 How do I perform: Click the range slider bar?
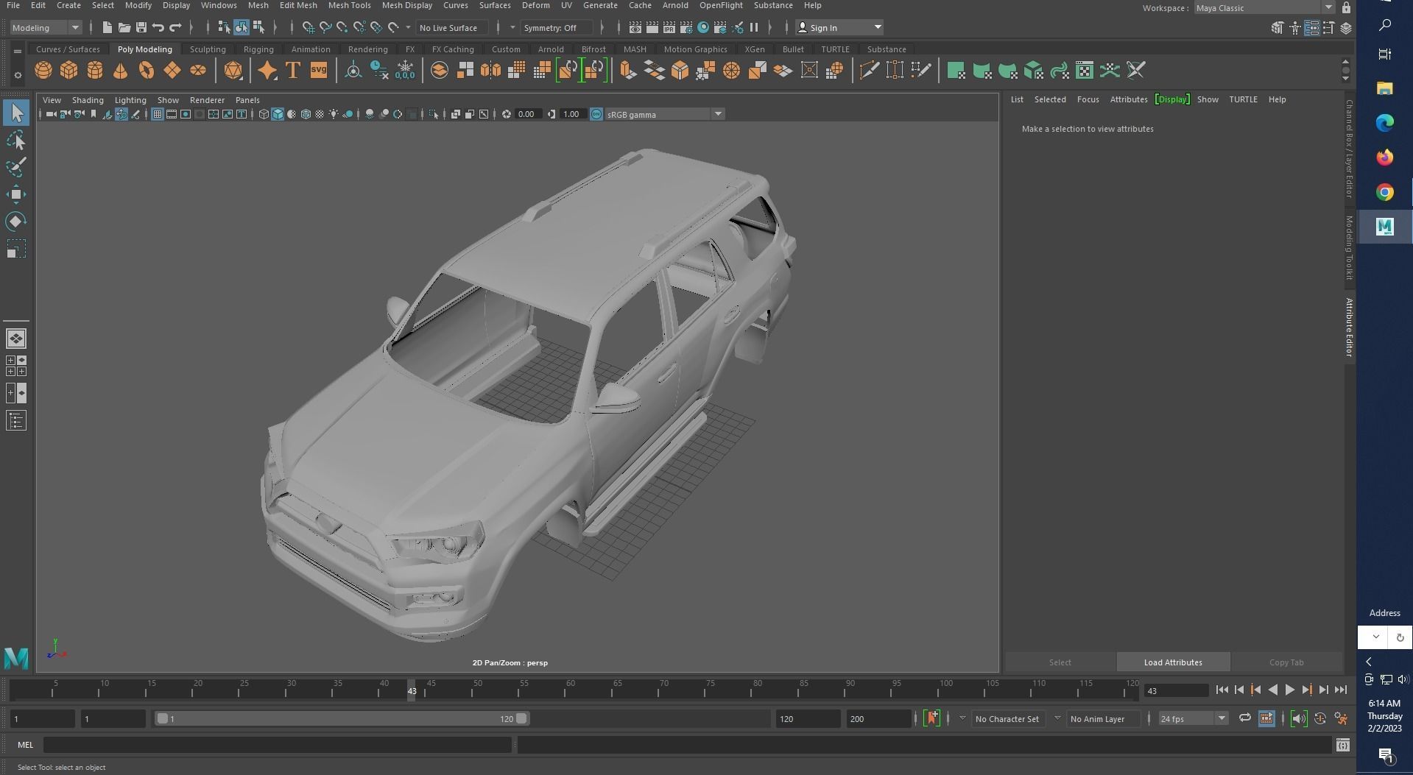[x=341, y=718]
